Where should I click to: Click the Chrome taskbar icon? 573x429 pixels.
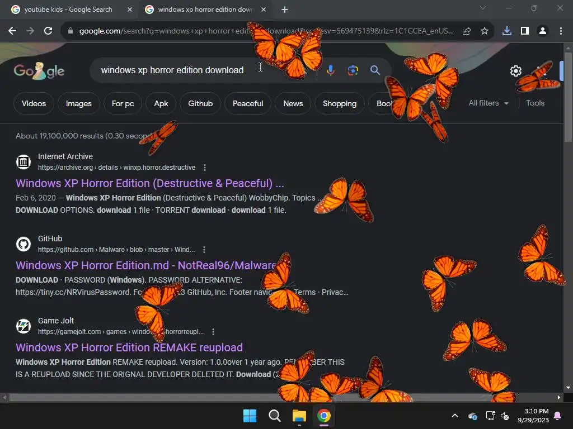click(x=324, y=416)
